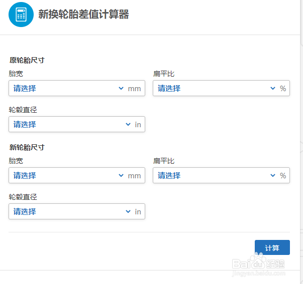The width and height of the screenshot is (303, 284).
Task: Open the new tire 胎宽 dropdown
Action: point(77,175)
